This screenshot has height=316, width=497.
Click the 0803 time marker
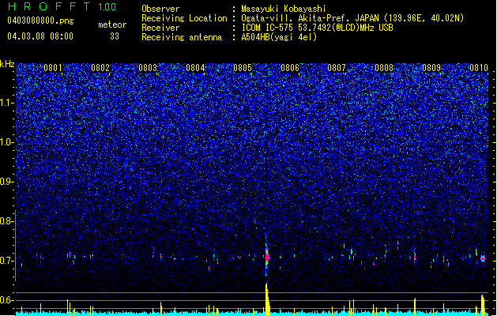(x=148, y=68)
